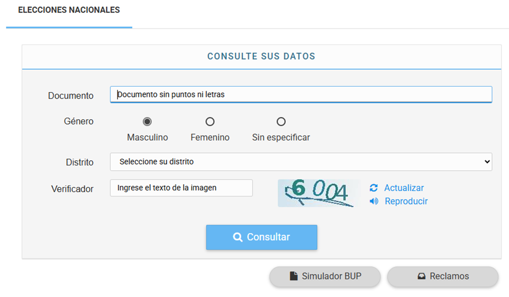Screen dimensions: 509x297
Task: Click the Consulte sus datos heading
Action: (261, 56)
